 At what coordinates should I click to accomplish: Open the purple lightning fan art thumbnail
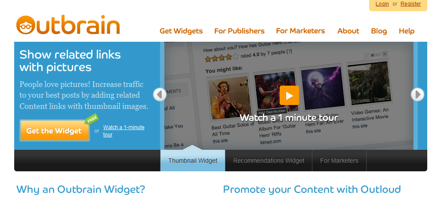click(321, 88)
